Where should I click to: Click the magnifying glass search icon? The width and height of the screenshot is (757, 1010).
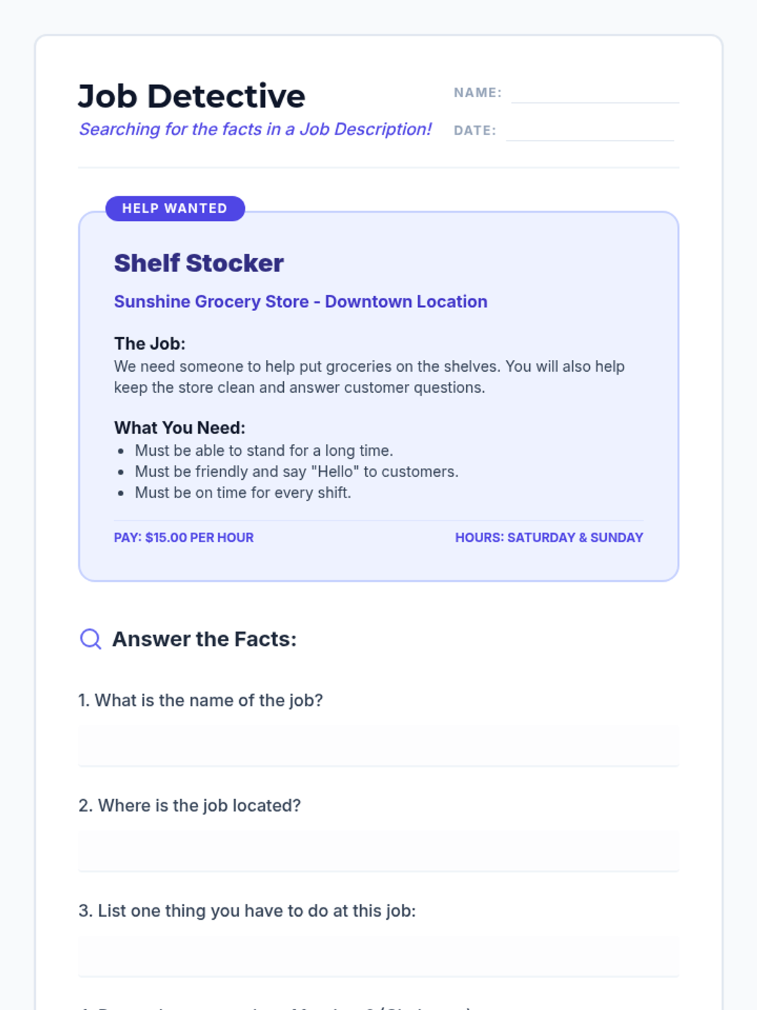[x=90, y=639]
